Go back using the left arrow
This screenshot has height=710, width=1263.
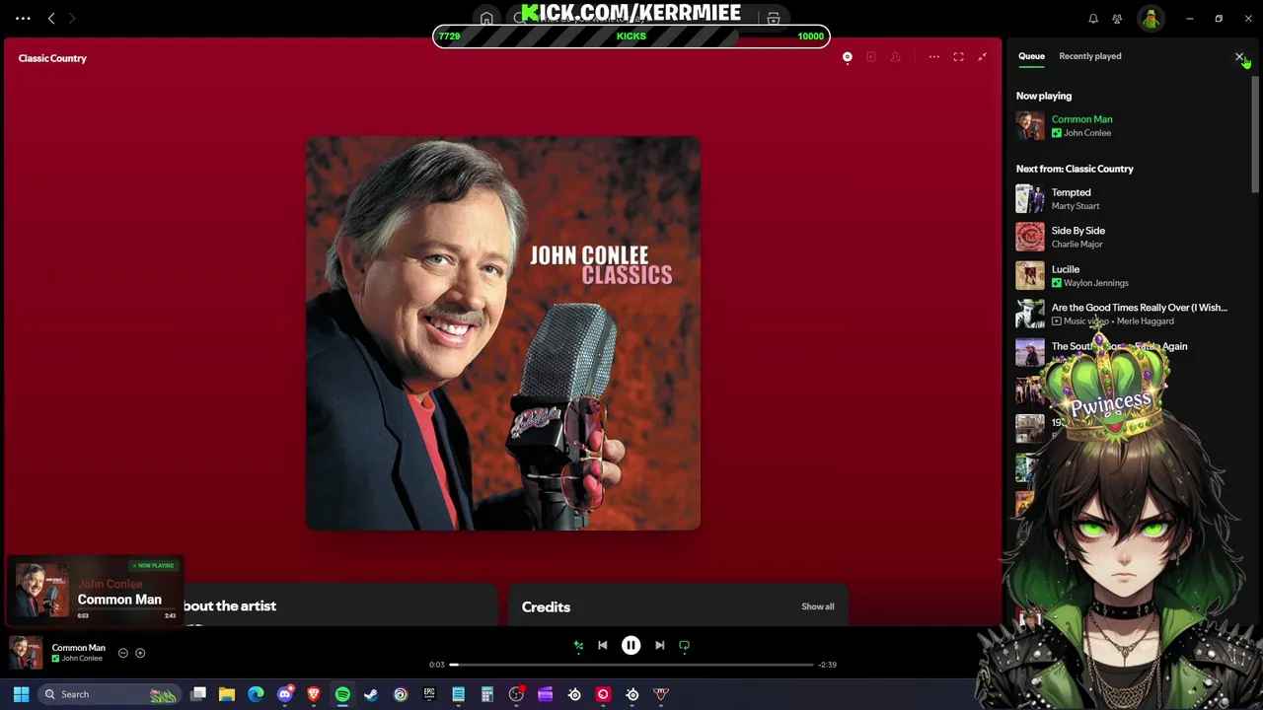pos(51,18)
